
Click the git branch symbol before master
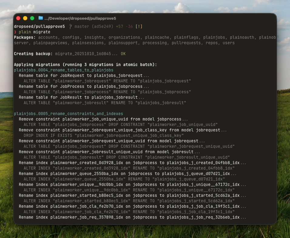(70, 27)
